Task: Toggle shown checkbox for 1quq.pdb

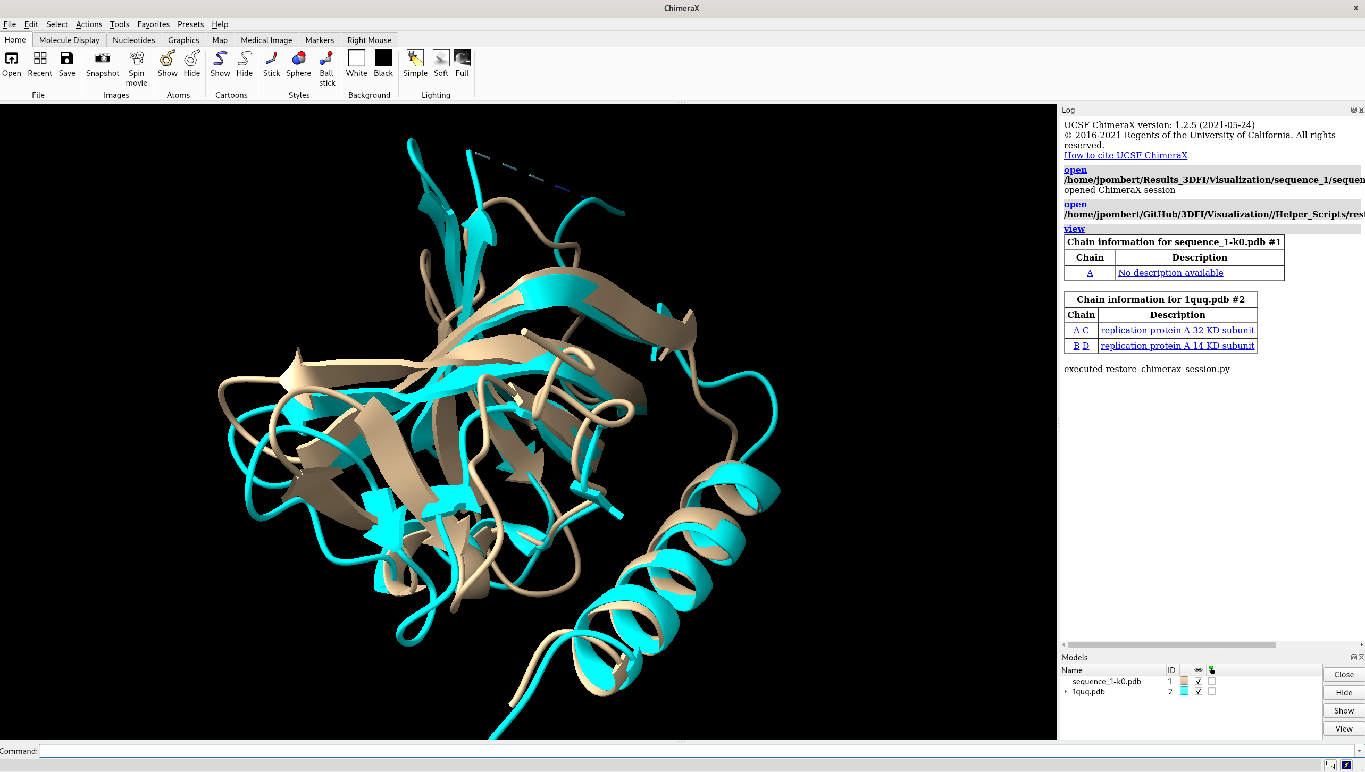Action: point(1198,691)
